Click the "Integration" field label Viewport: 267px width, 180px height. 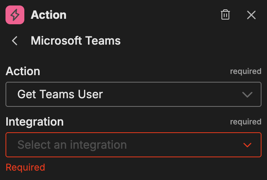[35, 122]
